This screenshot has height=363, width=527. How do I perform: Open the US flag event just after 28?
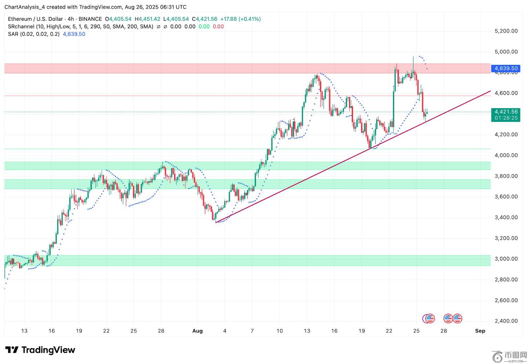coord(448,318)
